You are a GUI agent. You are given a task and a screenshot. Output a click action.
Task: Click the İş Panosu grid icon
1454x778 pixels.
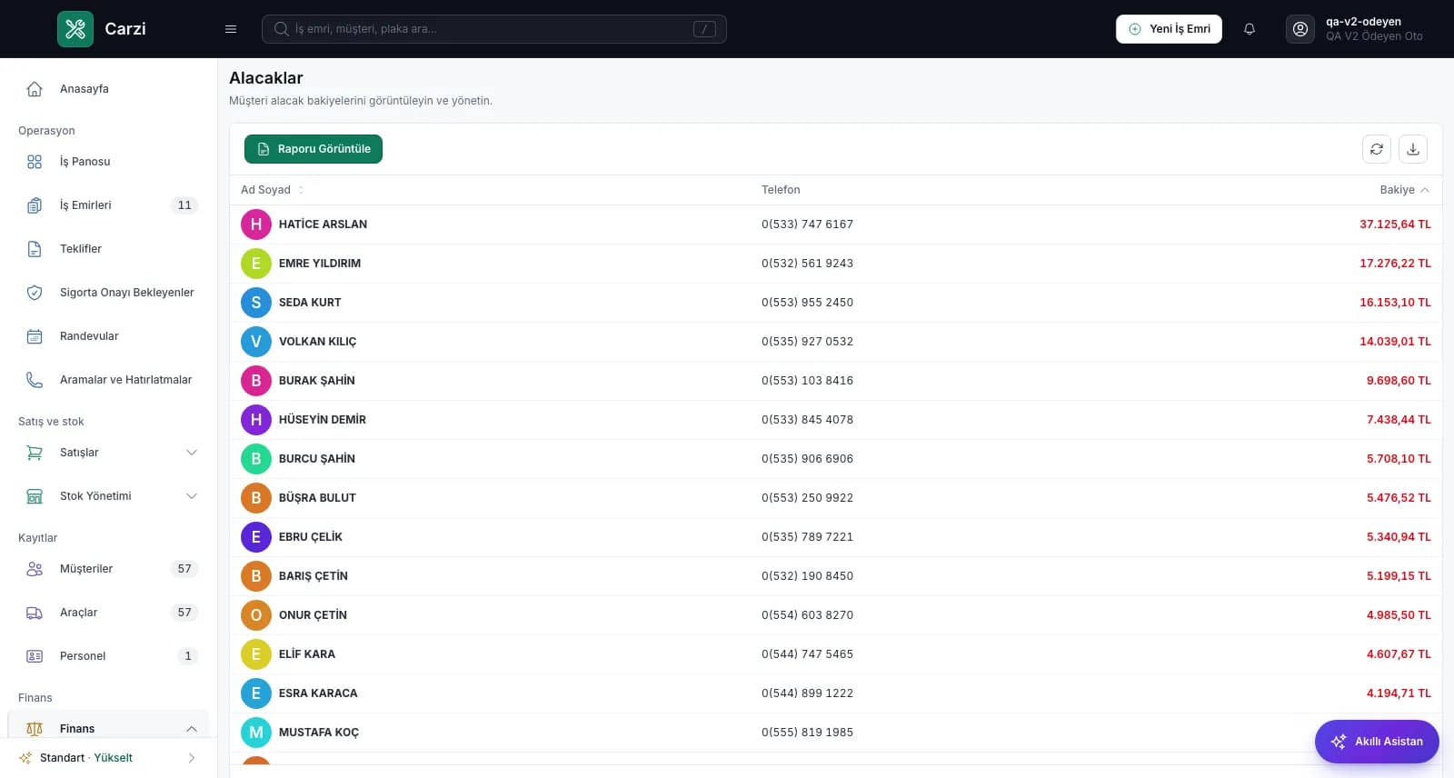click(35, 162)
